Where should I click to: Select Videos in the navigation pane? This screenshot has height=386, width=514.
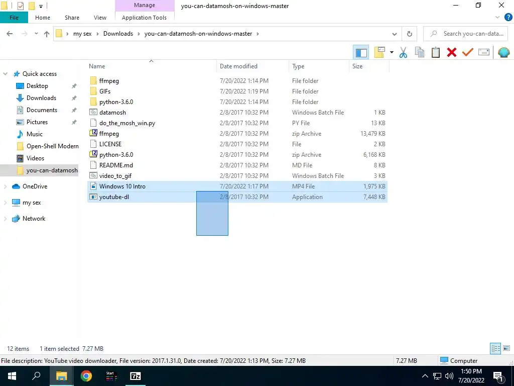coord(35,158)
